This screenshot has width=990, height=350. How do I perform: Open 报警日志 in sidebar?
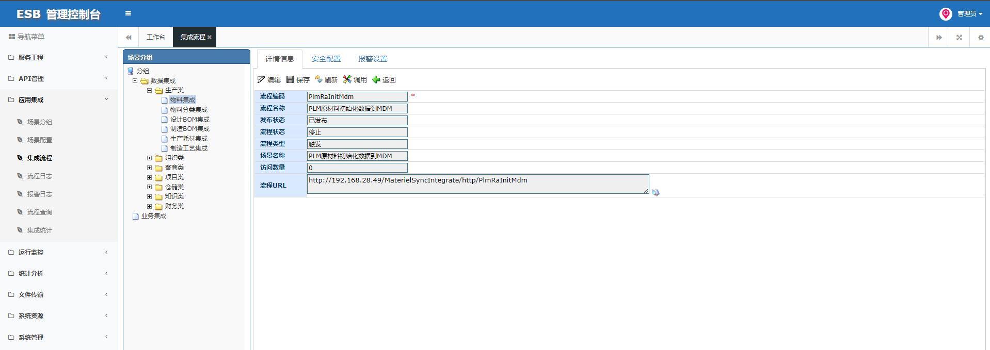40,194
